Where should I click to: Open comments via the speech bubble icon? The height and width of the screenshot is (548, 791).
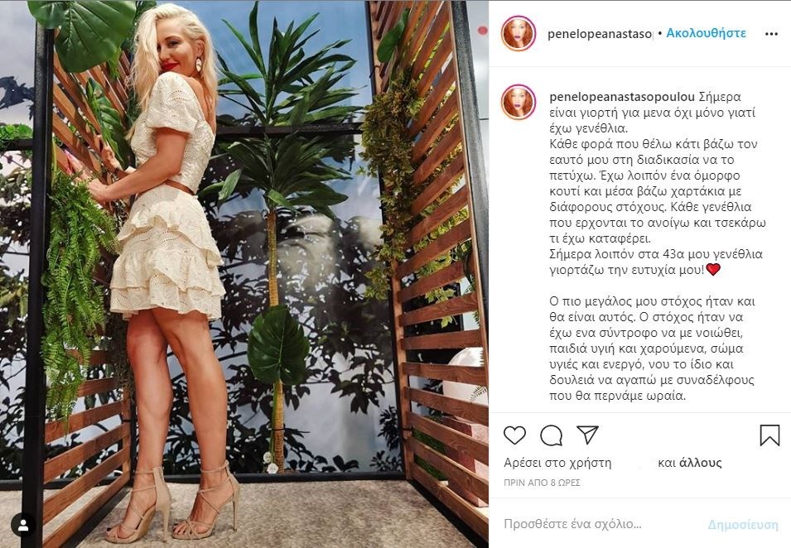pos(552,435)
